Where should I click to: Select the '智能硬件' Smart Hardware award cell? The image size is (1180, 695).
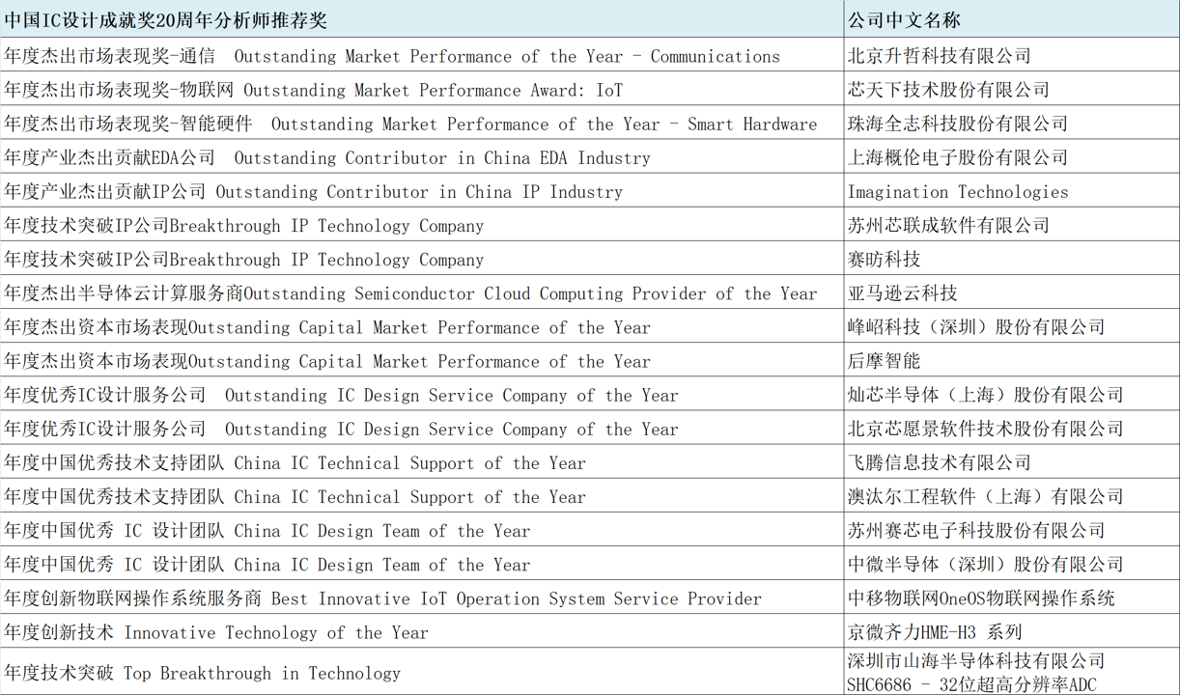coord(422,123)
